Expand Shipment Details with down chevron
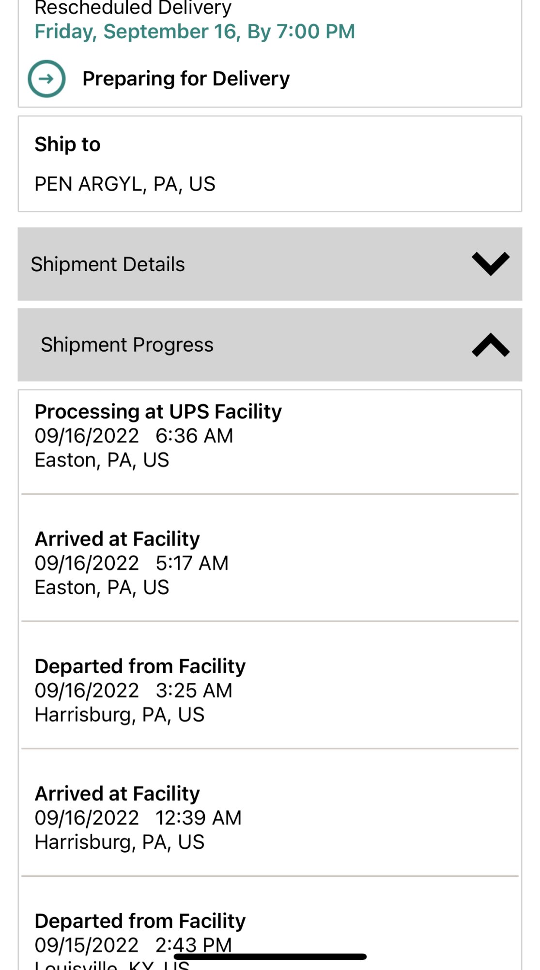 pos(490,264)
